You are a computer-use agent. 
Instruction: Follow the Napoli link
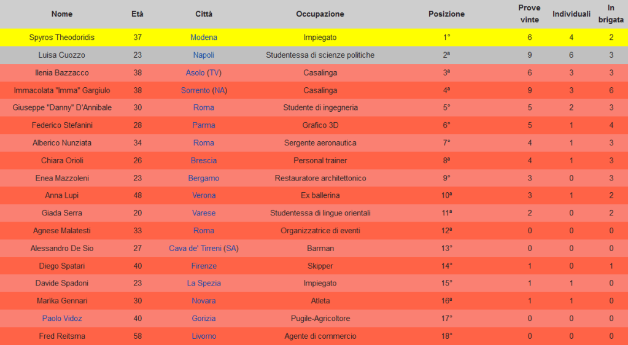pos(203,55)
